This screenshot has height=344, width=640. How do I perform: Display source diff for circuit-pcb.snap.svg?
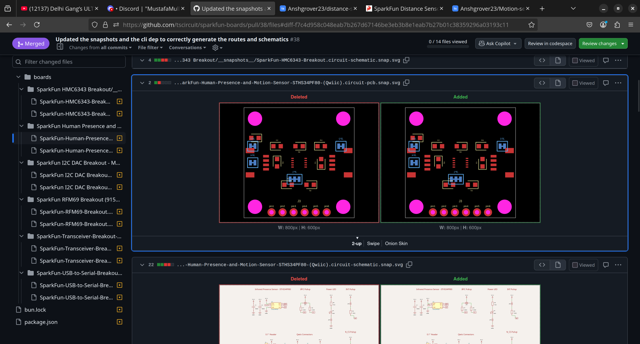click(542, 83)
